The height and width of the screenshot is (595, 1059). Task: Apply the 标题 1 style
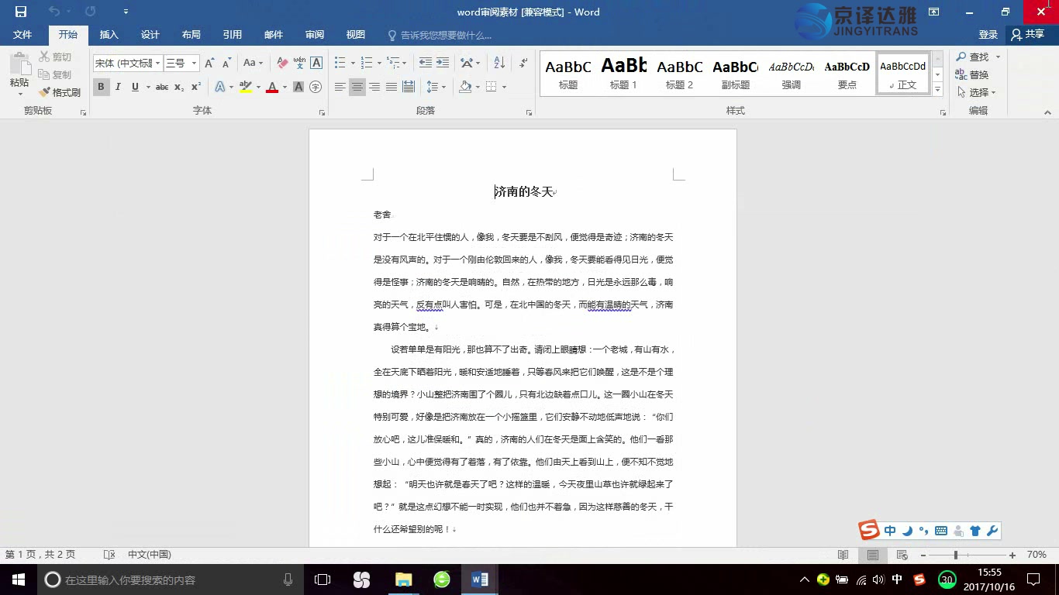tap(623, 74)
